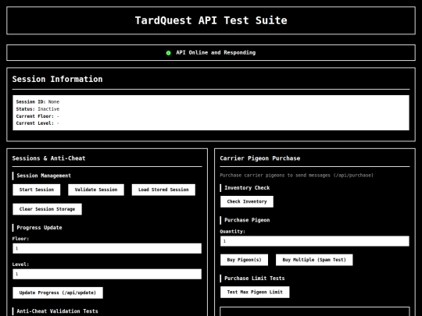Click the purchase description mentioning /api/purchase

pyautogui.click(x=297, y=176)
